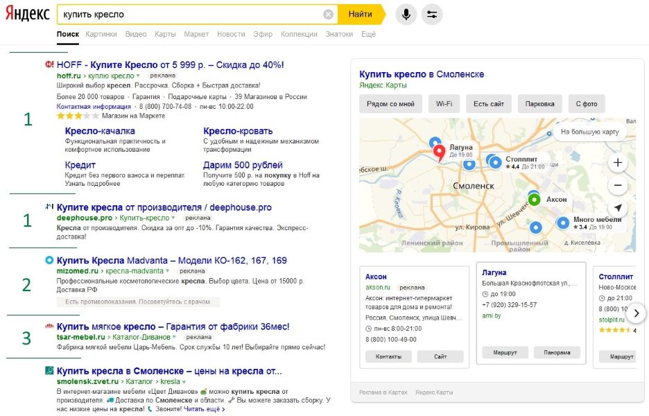The height and width of the screenshot is (416, 649).
Task: Expand snippet with Читать ещё
Action: click(204, 409)
